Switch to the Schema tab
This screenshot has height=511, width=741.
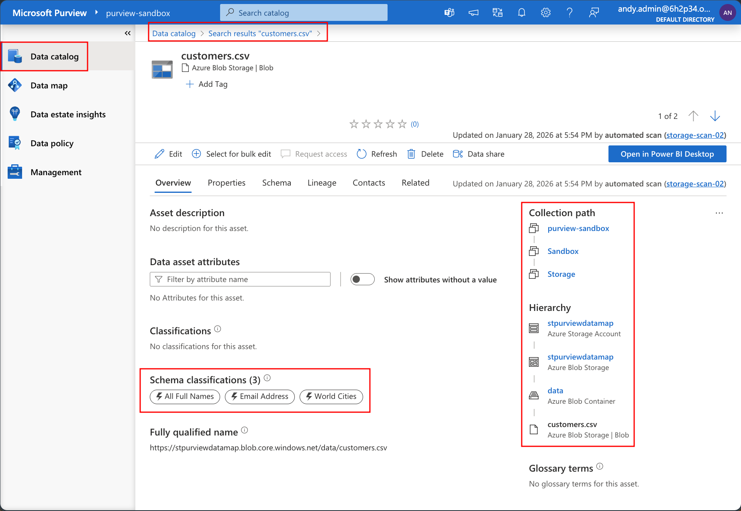[276, 183]
